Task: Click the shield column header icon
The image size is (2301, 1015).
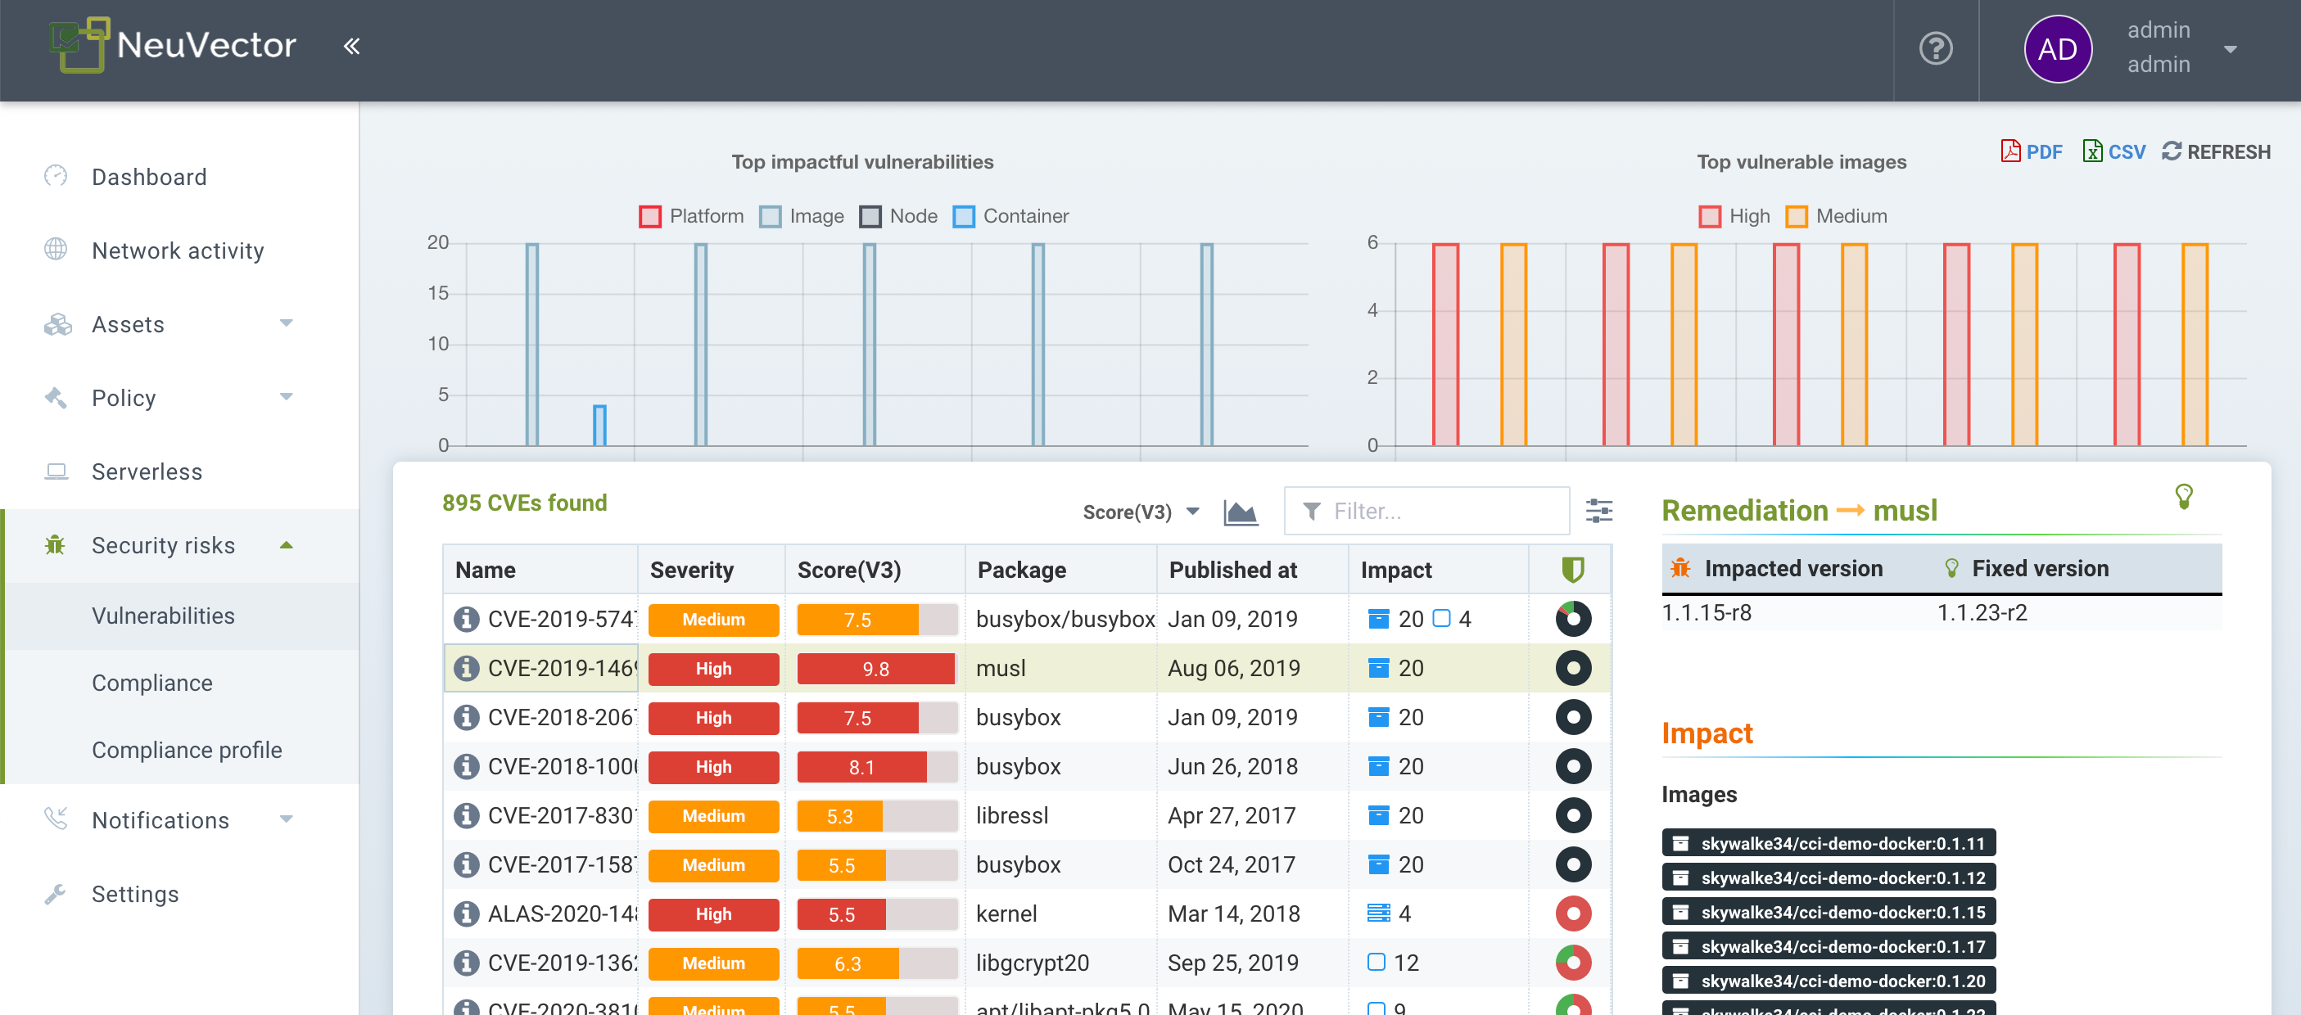Action: [x=1572, y=570]
